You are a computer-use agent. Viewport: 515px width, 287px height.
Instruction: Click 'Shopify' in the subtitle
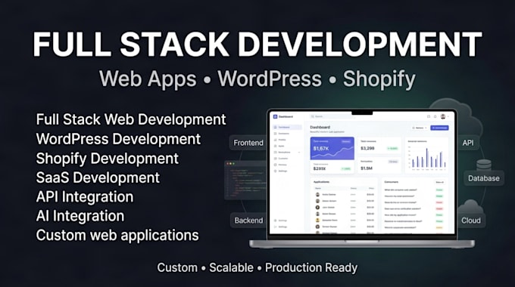point(379,79)
